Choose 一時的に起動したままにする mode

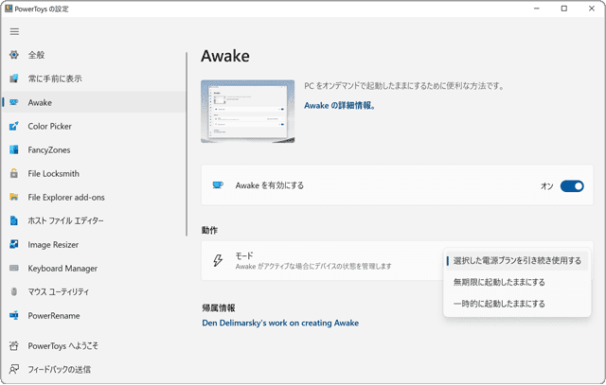click(x=517, y=304)
